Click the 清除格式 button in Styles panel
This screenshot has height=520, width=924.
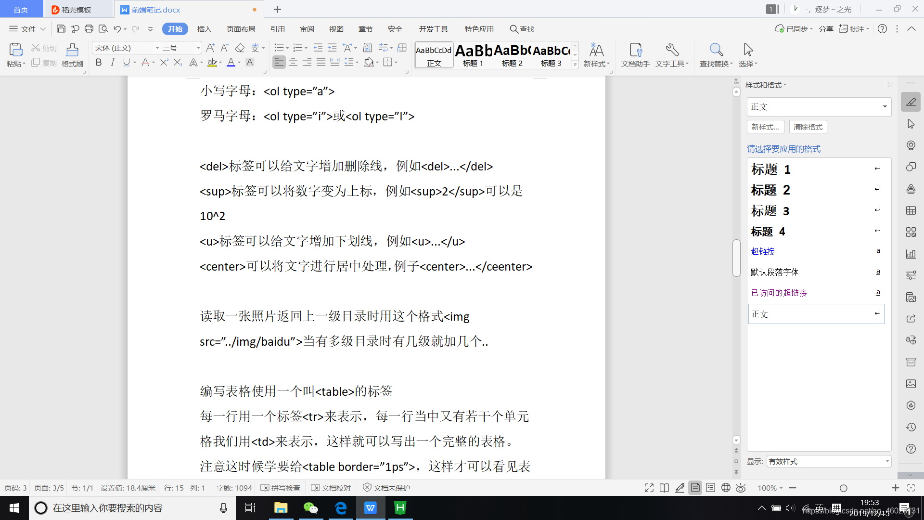coord(808,127)
